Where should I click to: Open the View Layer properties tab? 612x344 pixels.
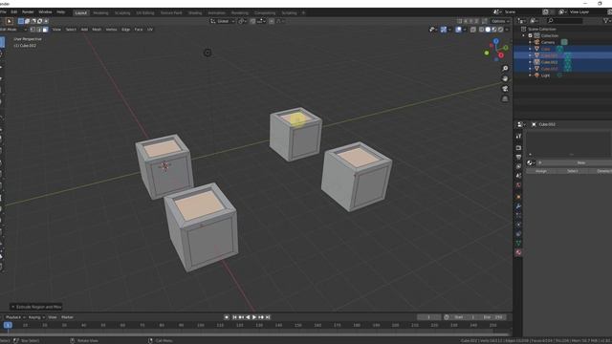tap(518, 166)
